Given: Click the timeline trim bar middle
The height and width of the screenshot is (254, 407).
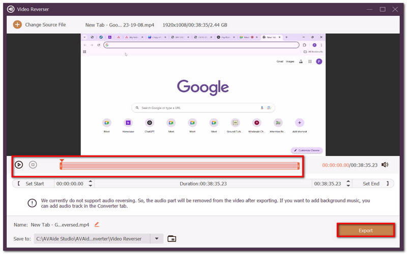Looking at the screenshot, I should tap(179, 166).
